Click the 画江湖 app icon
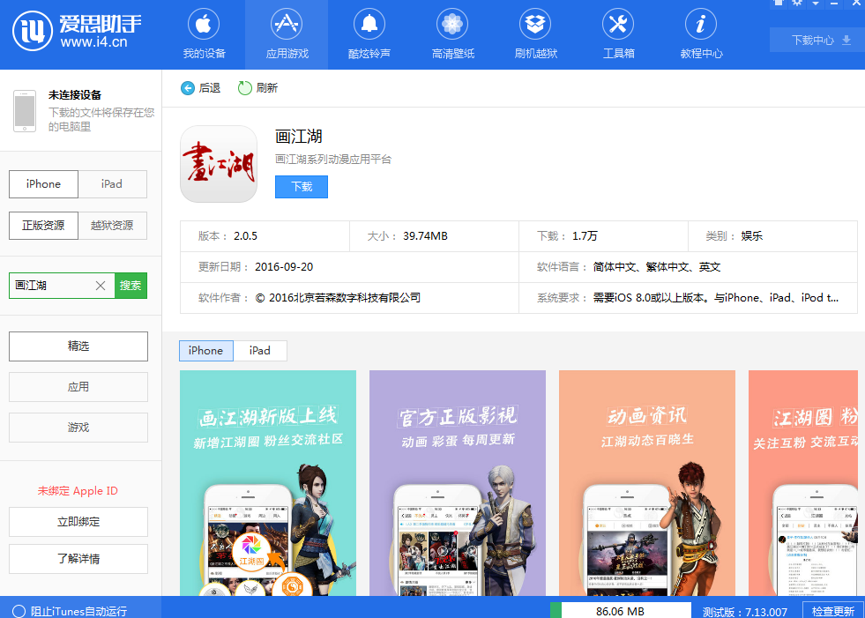 tap(219, 164)
